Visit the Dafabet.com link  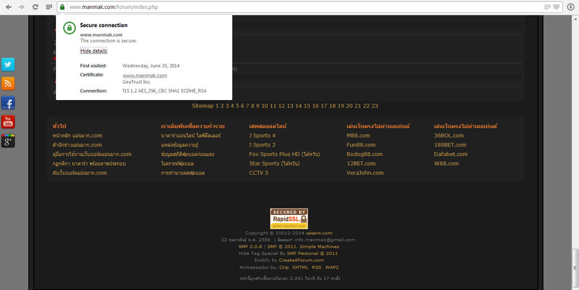click(451, 154)
